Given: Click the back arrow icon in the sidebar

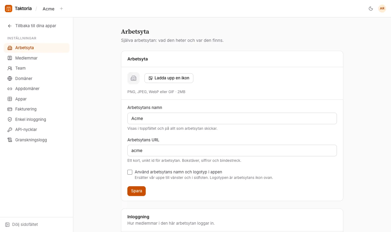Looking at the screenshot, I should tap(10, 26).
